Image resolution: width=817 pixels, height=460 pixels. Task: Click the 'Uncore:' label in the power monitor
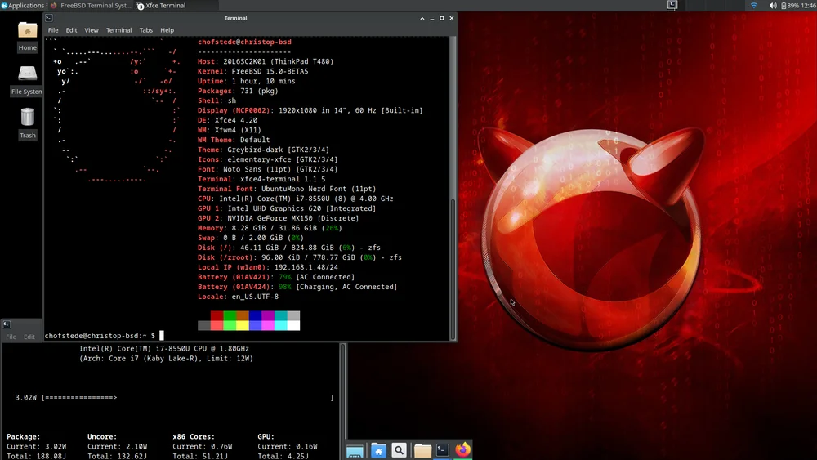point(102,437)
